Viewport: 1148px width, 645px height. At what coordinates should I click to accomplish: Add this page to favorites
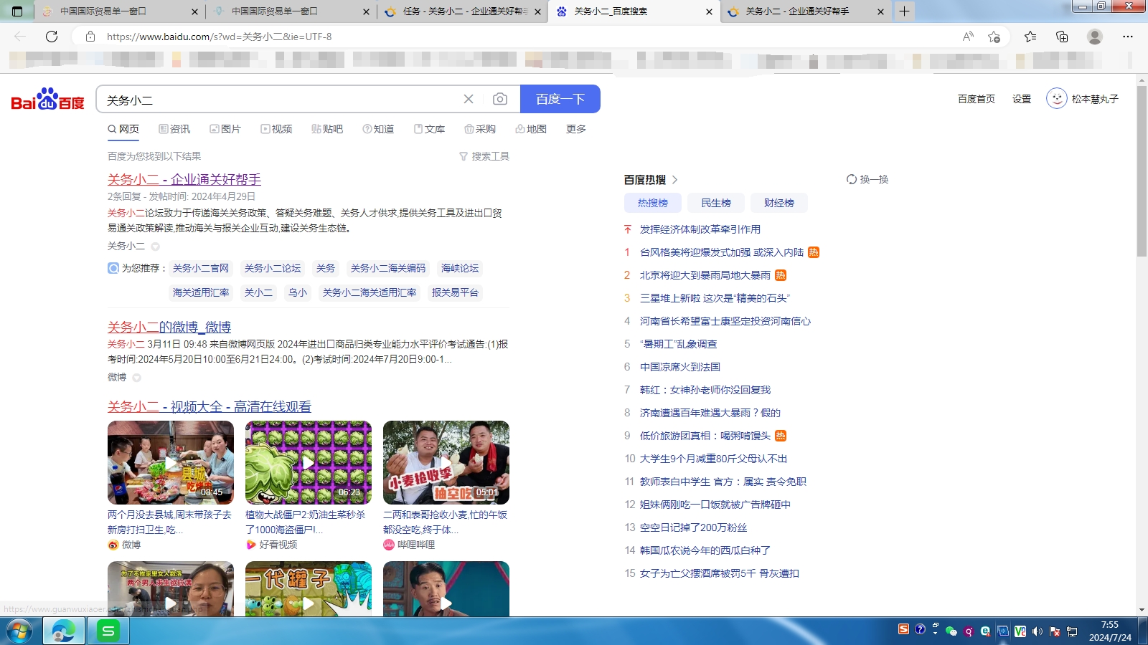[994, 37]
